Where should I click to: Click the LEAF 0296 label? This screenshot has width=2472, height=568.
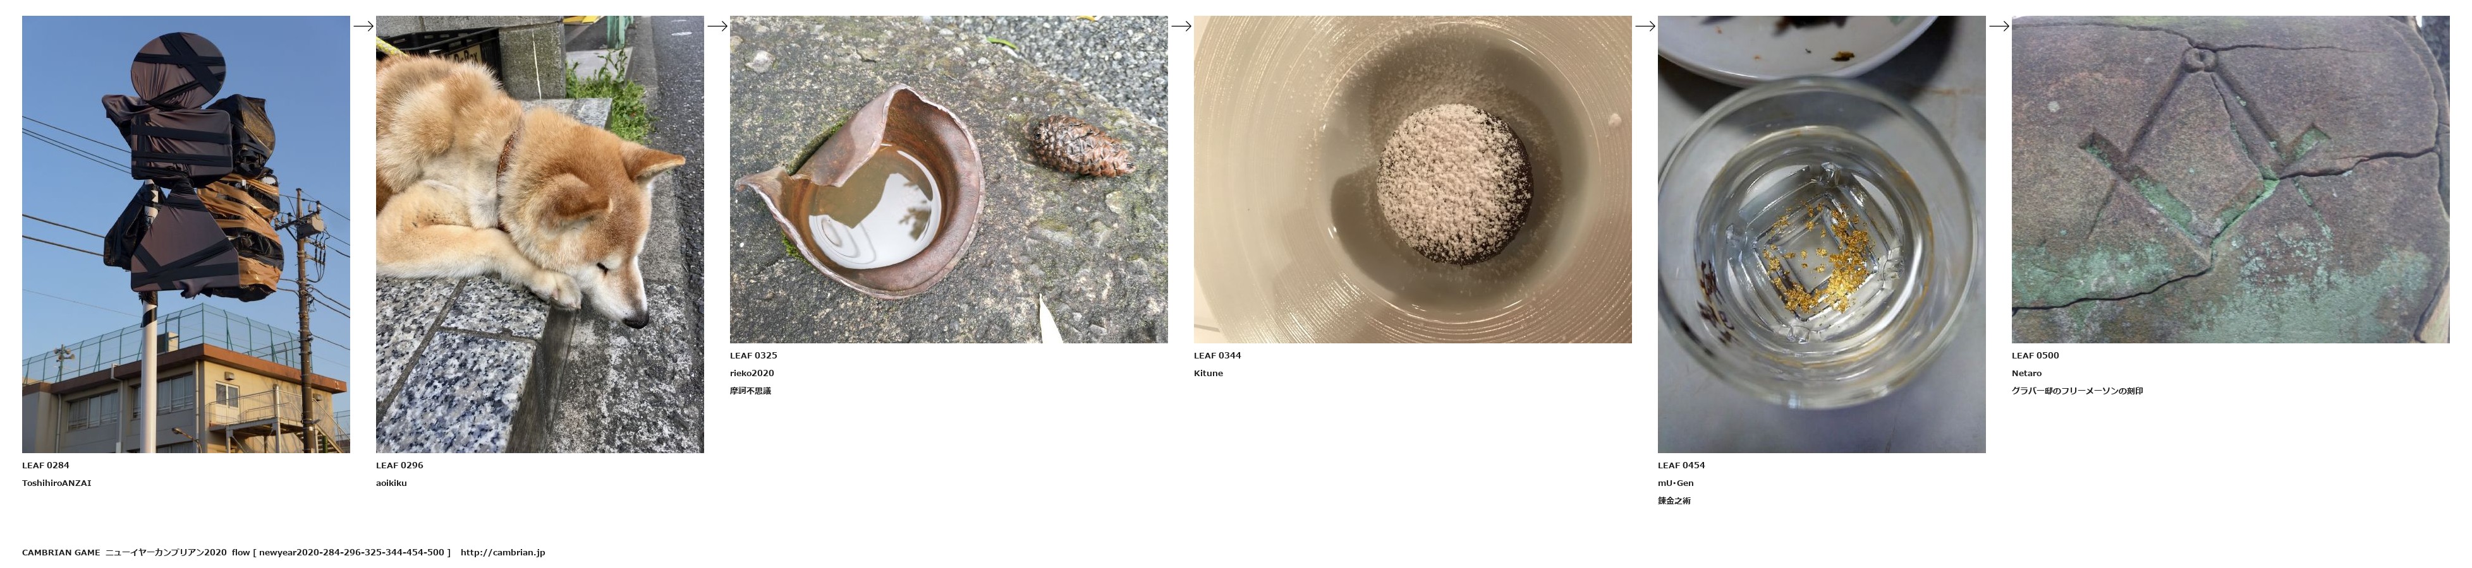coord(399,466)
